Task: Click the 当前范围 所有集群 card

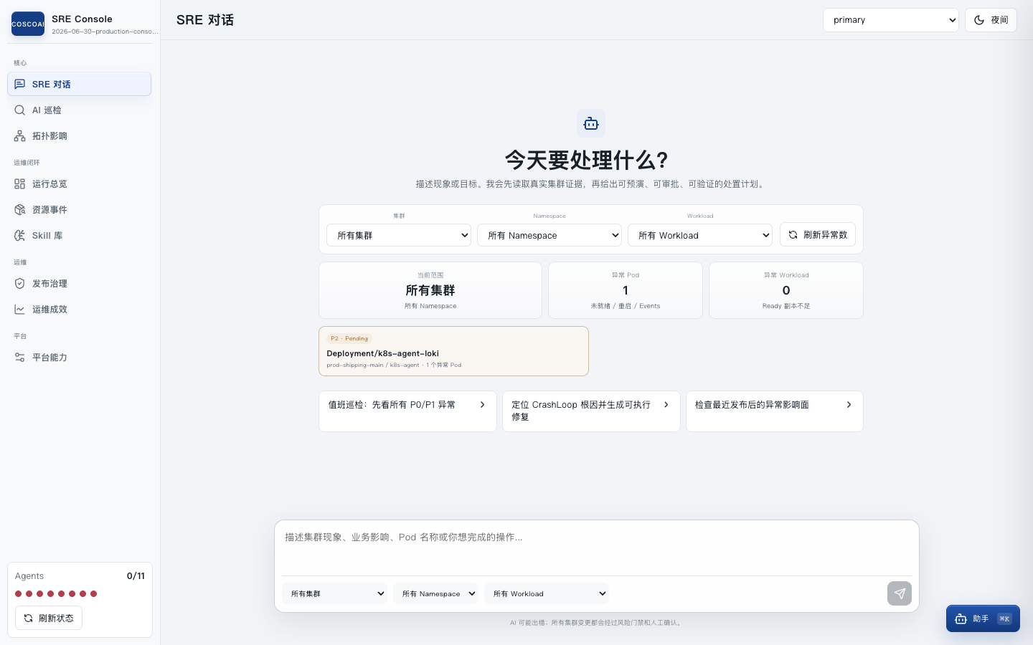Action: pos(430,290)
